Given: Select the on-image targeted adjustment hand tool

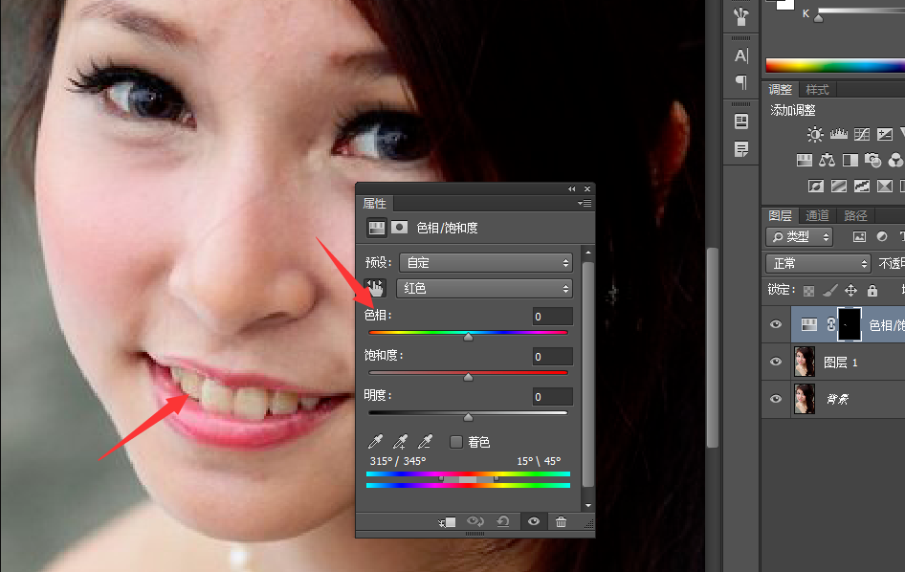Looking at the screenshot, I should (x=374, y=288).
